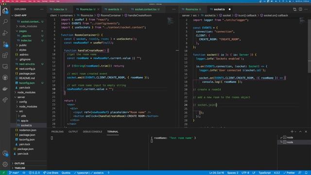Switch to the events.ts tab
The width and height of the screenshot is (311, 175).
(113, 9)
